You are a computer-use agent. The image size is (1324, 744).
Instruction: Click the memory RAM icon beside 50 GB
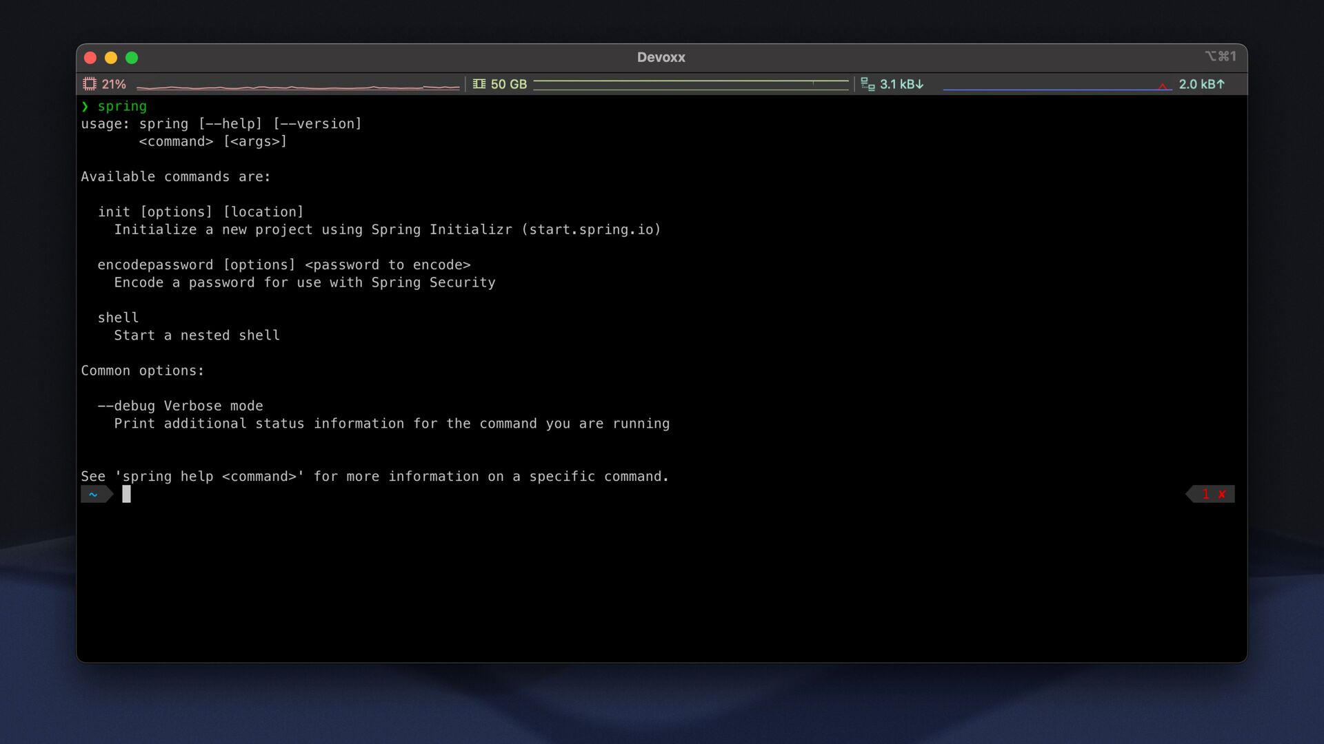point(479,84)
